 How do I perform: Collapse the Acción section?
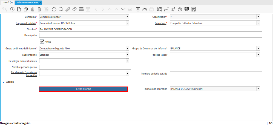pyautogui.click(x=4, y=82)
